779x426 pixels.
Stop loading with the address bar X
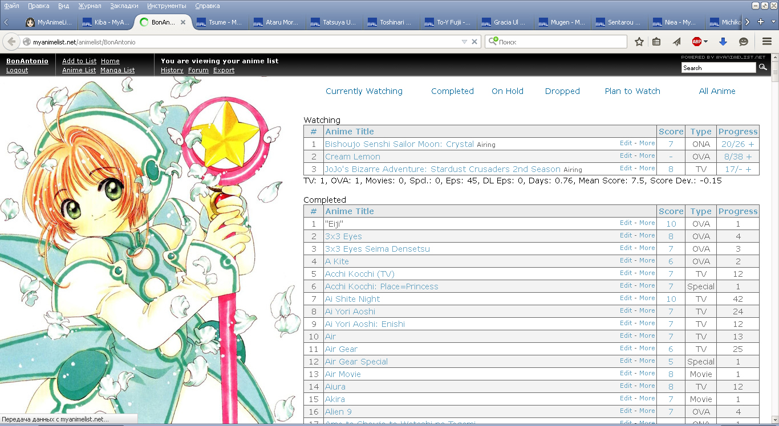474,42
